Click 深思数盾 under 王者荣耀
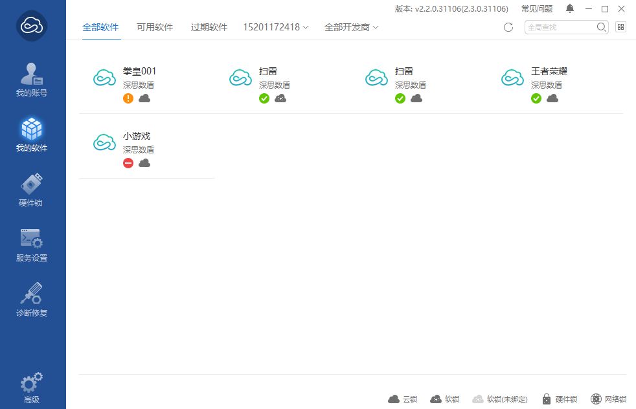636x409 pixels. [547, 85]
